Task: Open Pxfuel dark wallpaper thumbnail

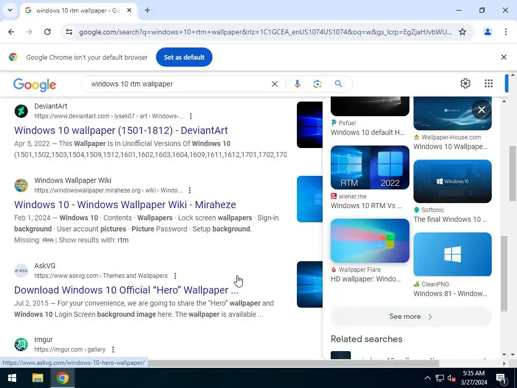Action: click(370, 106)
